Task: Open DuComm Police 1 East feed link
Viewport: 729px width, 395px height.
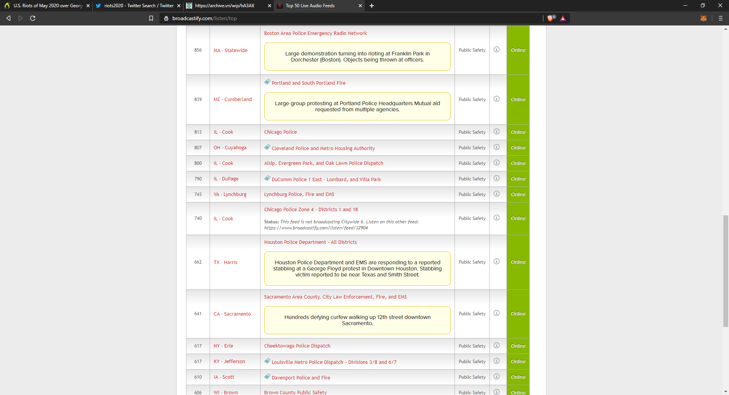Action: (x=326, y=180)
